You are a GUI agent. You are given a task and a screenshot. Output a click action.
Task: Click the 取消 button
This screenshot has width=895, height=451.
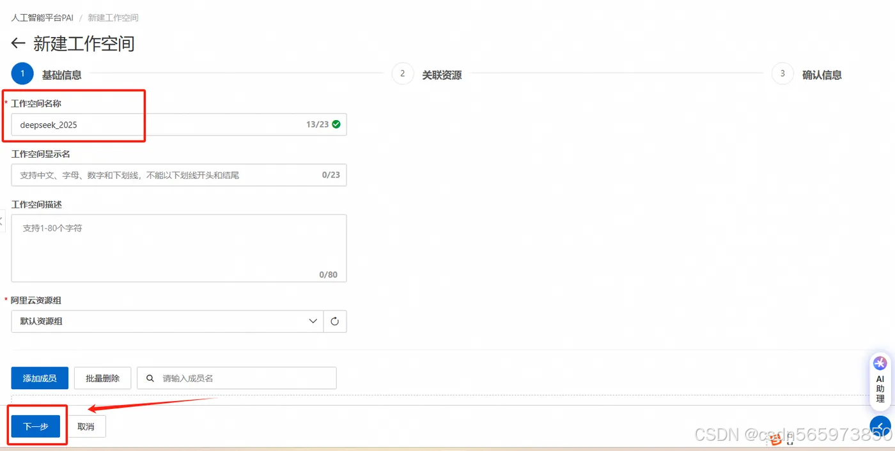click(86, 426)
